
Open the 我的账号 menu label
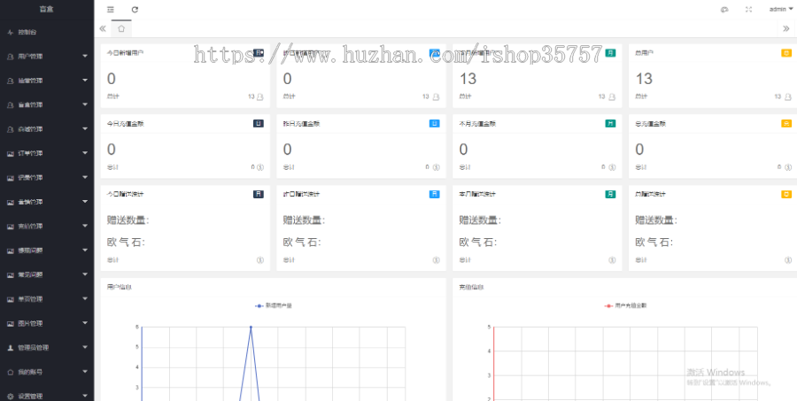[x=30, y=373]
